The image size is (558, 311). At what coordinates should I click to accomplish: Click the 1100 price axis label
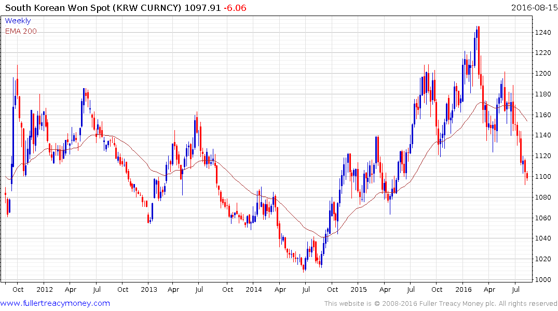[543, 176]
